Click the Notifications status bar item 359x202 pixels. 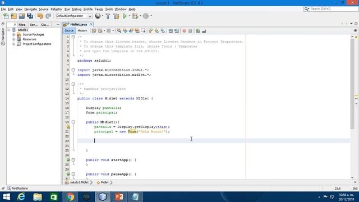tap(17, 189)
